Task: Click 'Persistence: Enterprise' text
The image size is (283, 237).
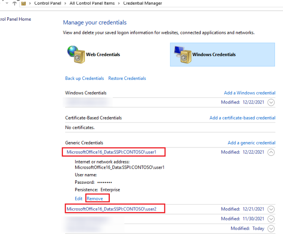Action: pos(97,190)
